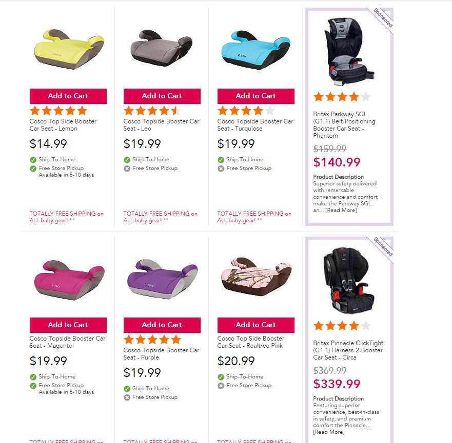452x443 pixels.
Task: Click the Magenta booster seat image
Action: (68, 279)
